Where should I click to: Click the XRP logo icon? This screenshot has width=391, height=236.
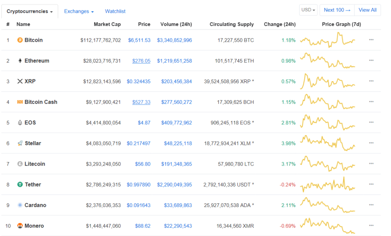coord(20,81)
